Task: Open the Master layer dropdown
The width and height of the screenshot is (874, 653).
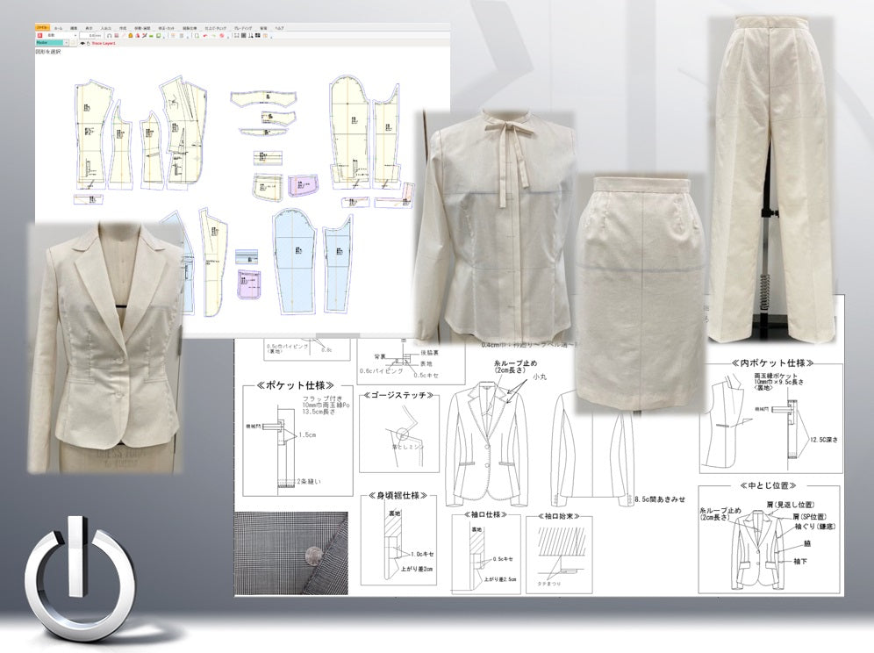Action: [67, 43]
